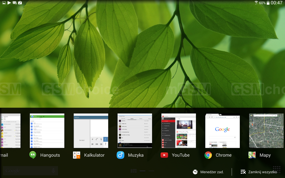Tap the play notification icon in status bar
The width and height of the screenshot is (285, 178).
point(9,3)
